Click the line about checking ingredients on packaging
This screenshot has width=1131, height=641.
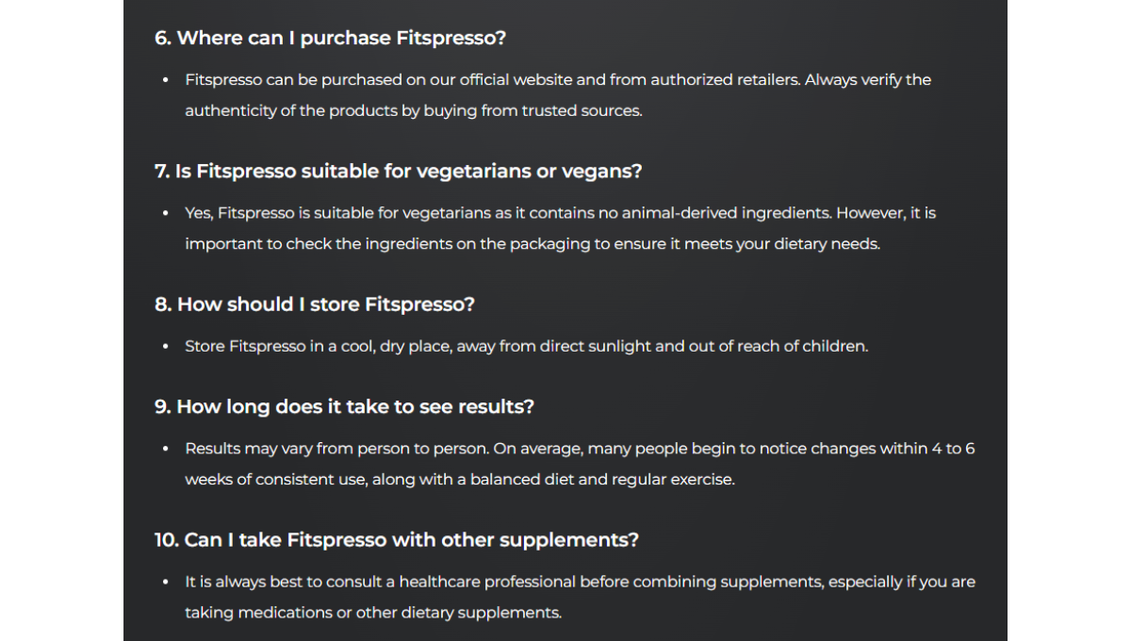[533, 244]
